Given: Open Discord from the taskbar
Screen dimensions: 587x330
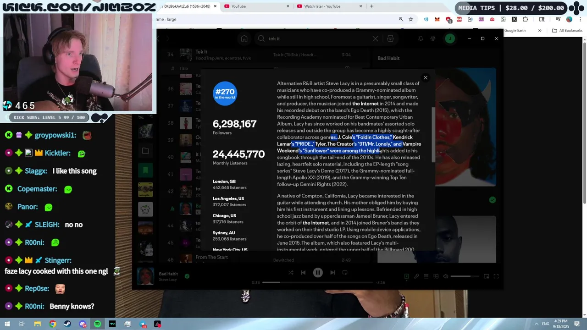Looking at the screenshot, I should coord(83,324).
